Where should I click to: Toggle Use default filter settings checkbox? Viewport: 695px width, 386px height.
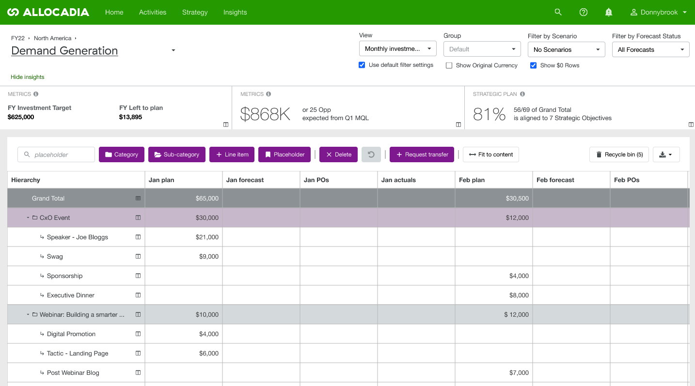click(x=362, y=65)
